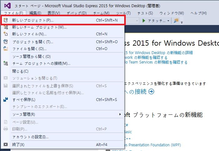Choose 新しいチーム プロジェクト(W)...
Image resolution: width=219 pixels, height=151 pixels.
click(63, 27)
